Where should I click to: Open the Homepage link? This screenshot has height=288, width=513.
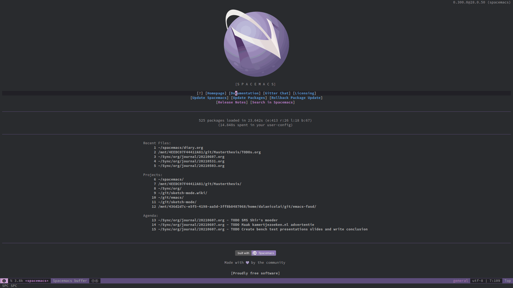[216, 93]
